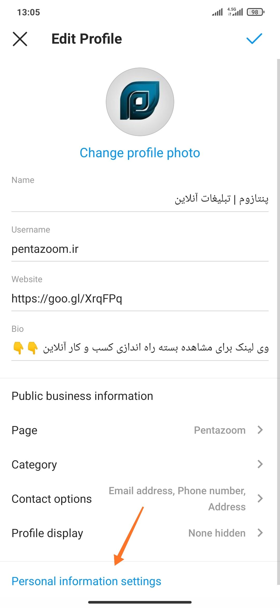Expand Profile display chevron arrow

click(260, 533)
